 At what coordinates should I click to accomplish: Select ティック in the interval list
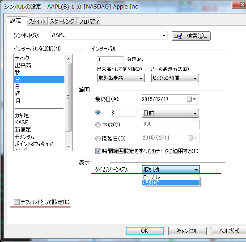(x=39, y=58)
